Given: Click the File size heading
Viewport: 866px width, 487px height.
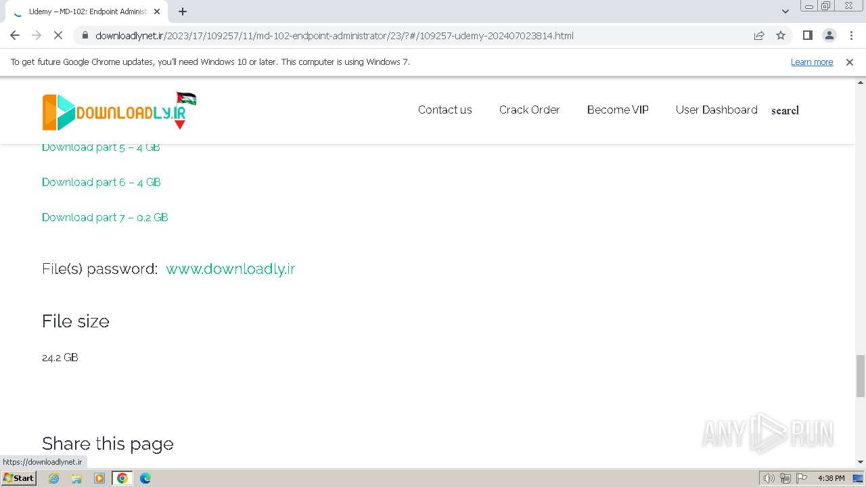Looking at the screenshot, I should 76,321.
